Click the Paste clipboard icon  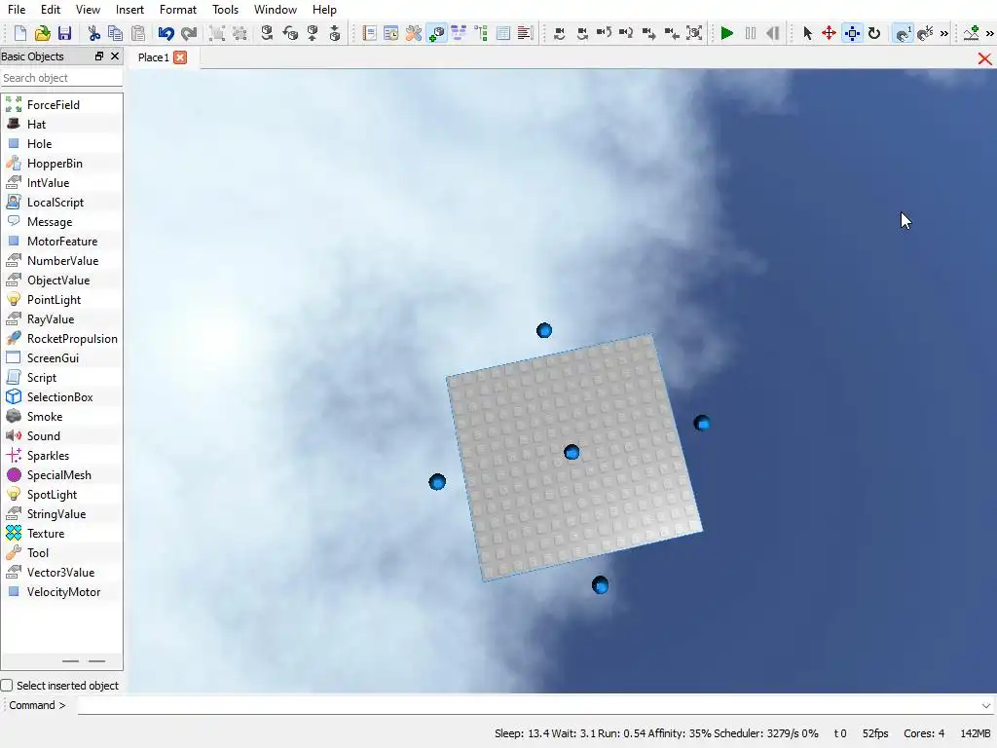click(x=138, y=33)
